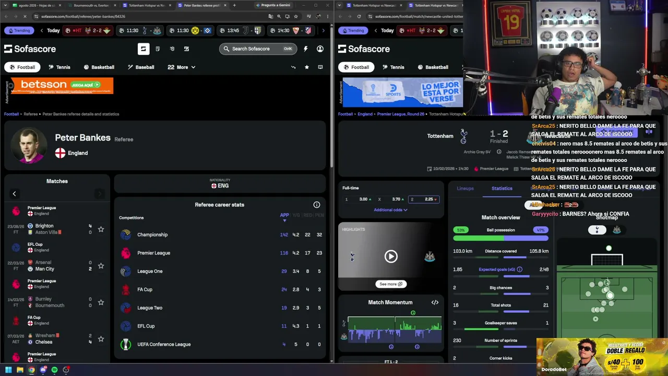
Task: Click the embed code icon next to Match Momentum
Action: 435,302
